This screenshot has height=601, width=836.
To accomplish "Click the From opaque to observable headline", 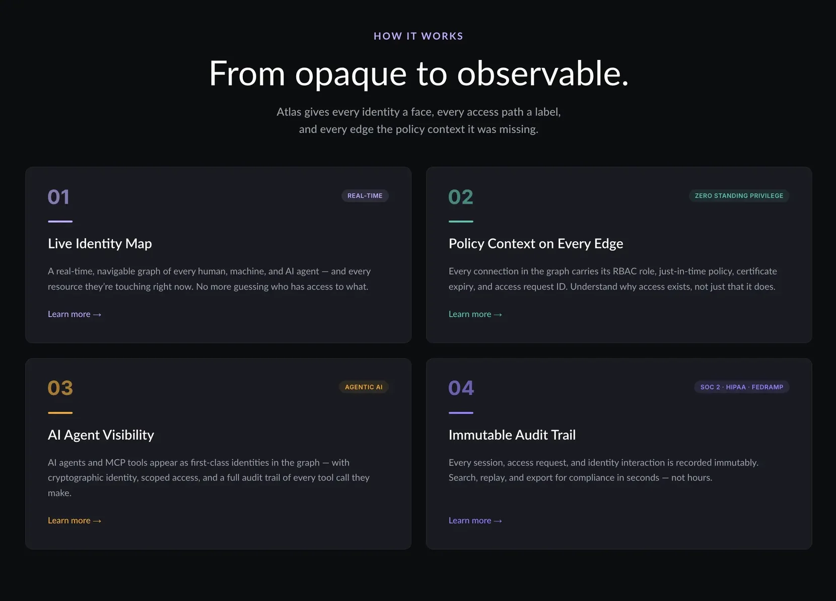I will (x=419, y=74).
